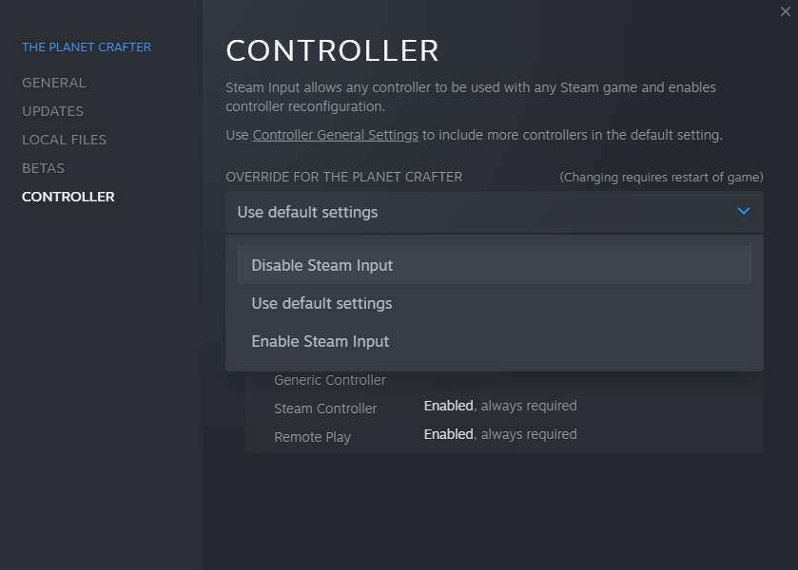Select the Controller tab in sidebar
Screen dimensions: 798x570
(68, 197)
